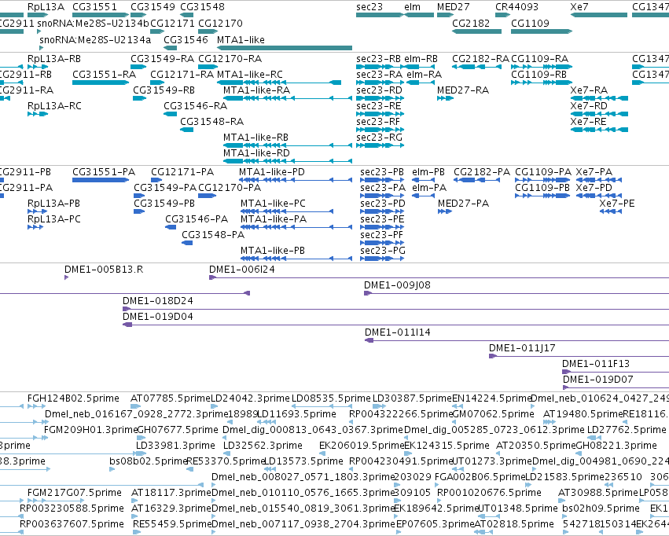Select transcript MTA1-like-RC label

[x=249, y=74]
